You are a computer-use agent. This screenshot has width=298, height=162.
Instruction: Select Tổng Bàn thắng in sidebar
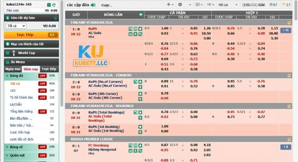21,111
